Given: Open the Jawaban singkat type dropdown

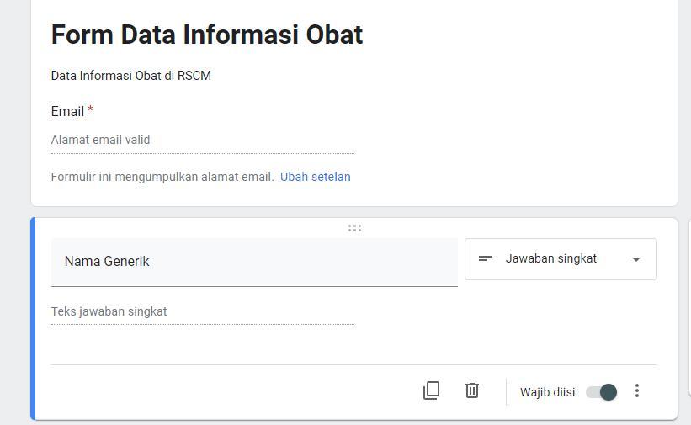Looking at the screenshot, I should [560, 259].
